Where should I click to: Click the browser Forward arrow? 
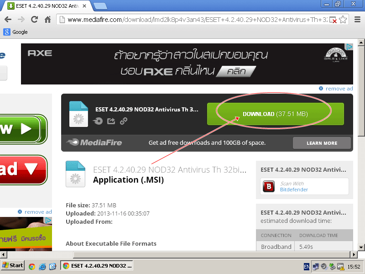click(21, 20)
